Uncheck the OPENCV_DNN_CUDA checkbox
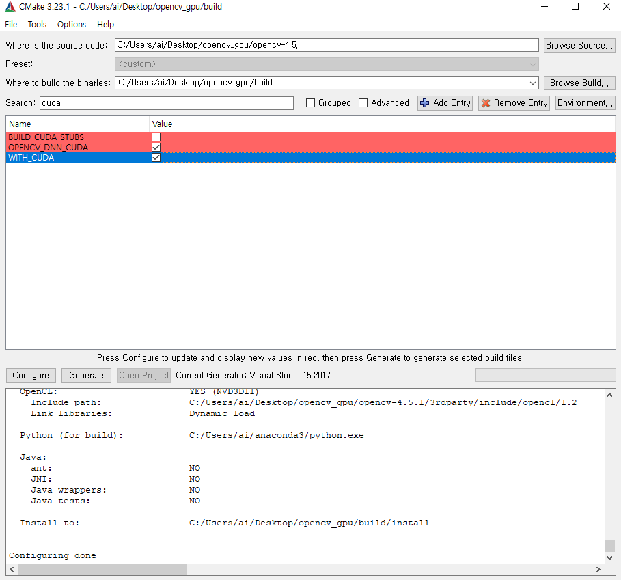621x580 pixels. 156,148
